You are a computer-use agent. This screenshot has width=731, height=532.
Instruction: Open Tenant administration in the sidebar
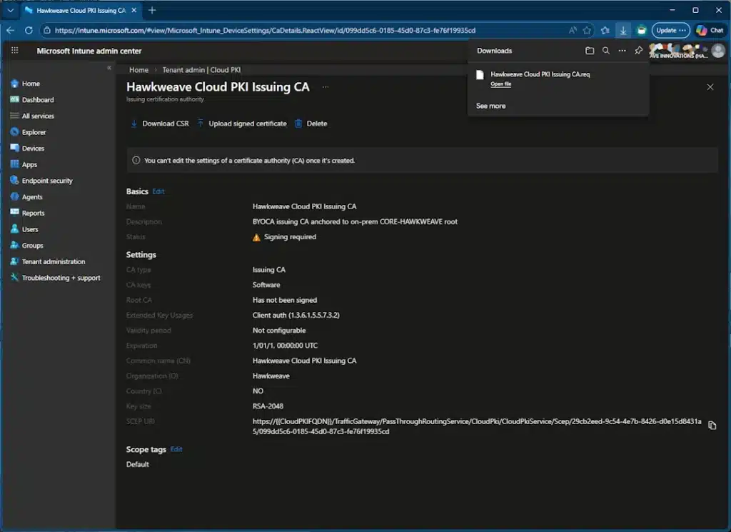click(53, 261)
